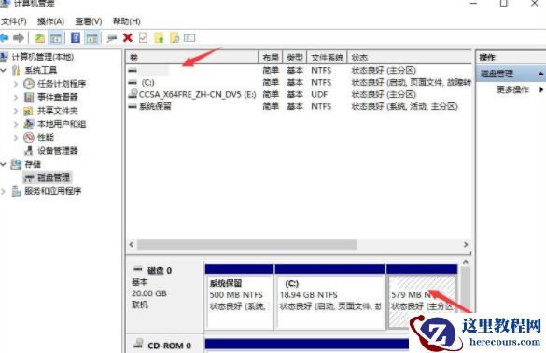Expand the 更多操作 submenu arrow
This screenshot has width=546, height=353.
[x=541, y=89]
